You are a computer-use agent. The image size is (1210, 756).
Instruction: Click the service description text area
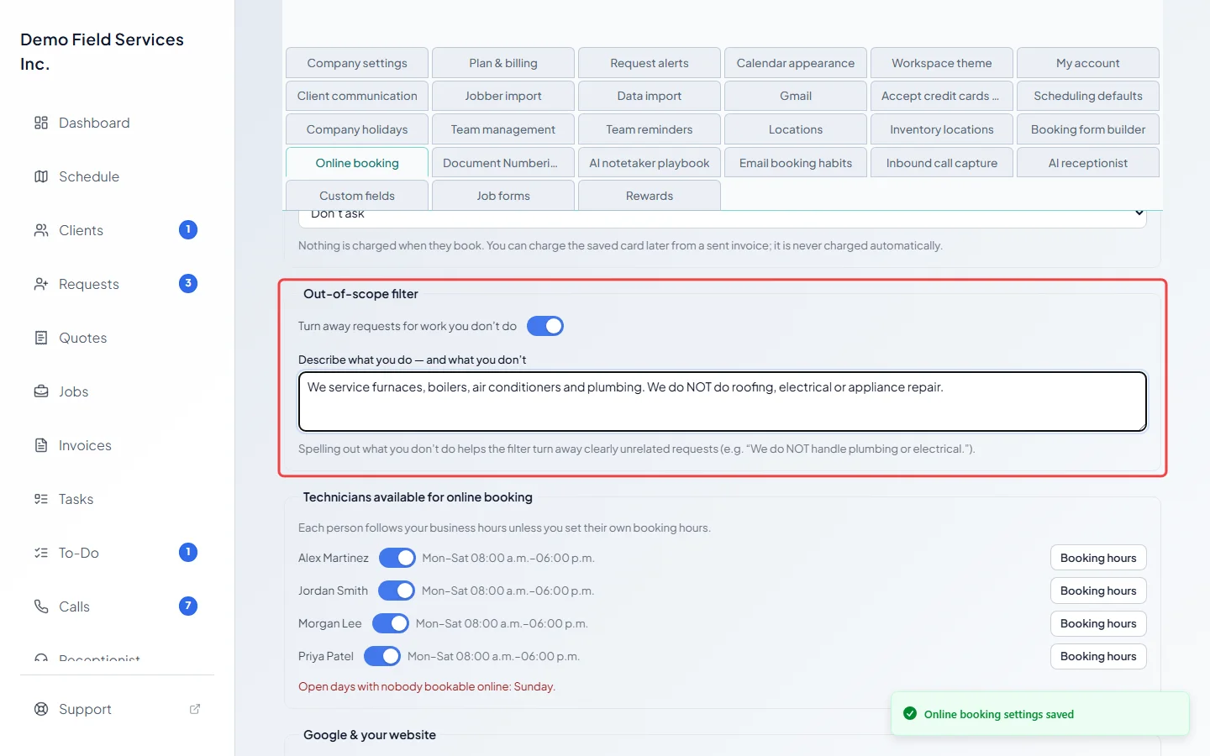pos(723,402)
